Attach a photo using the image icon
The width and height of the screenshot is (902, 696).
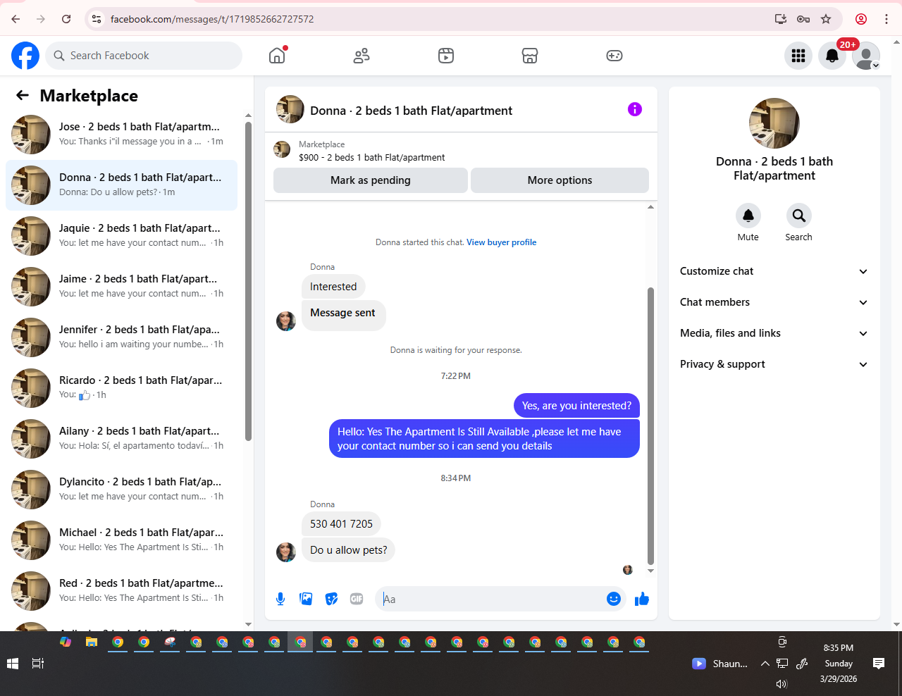pos(306,599)
